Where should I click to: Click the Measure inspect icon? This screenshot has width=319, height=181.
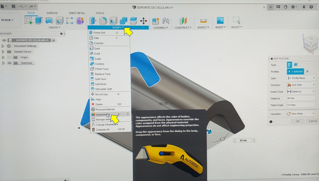[x=203, y=21]
